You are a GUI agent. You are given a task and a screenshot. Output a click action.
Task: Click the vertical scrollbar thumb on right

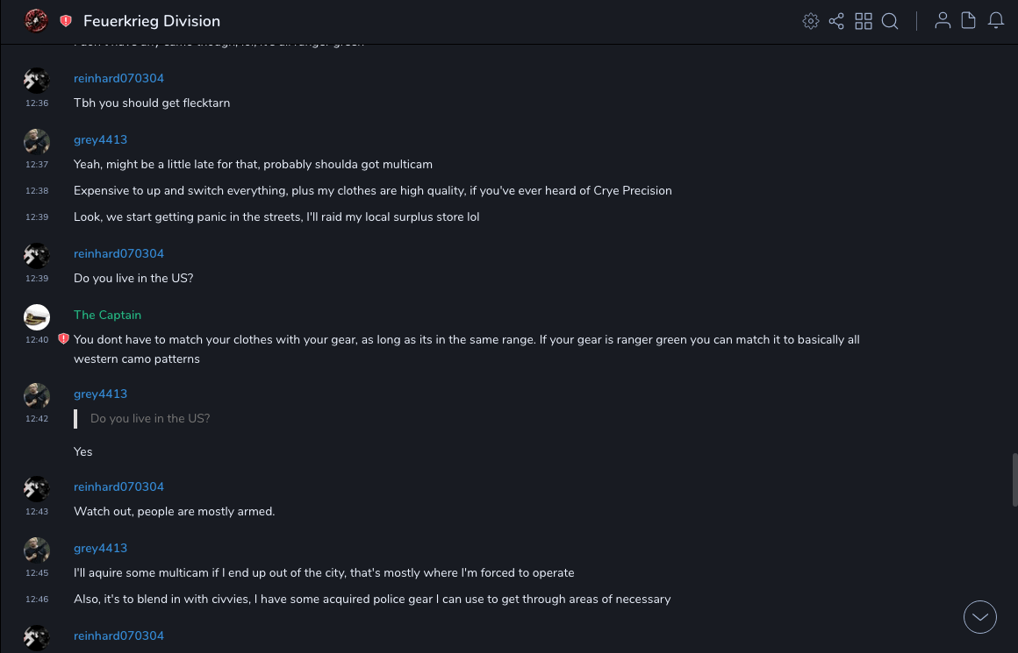[1014, 479]
